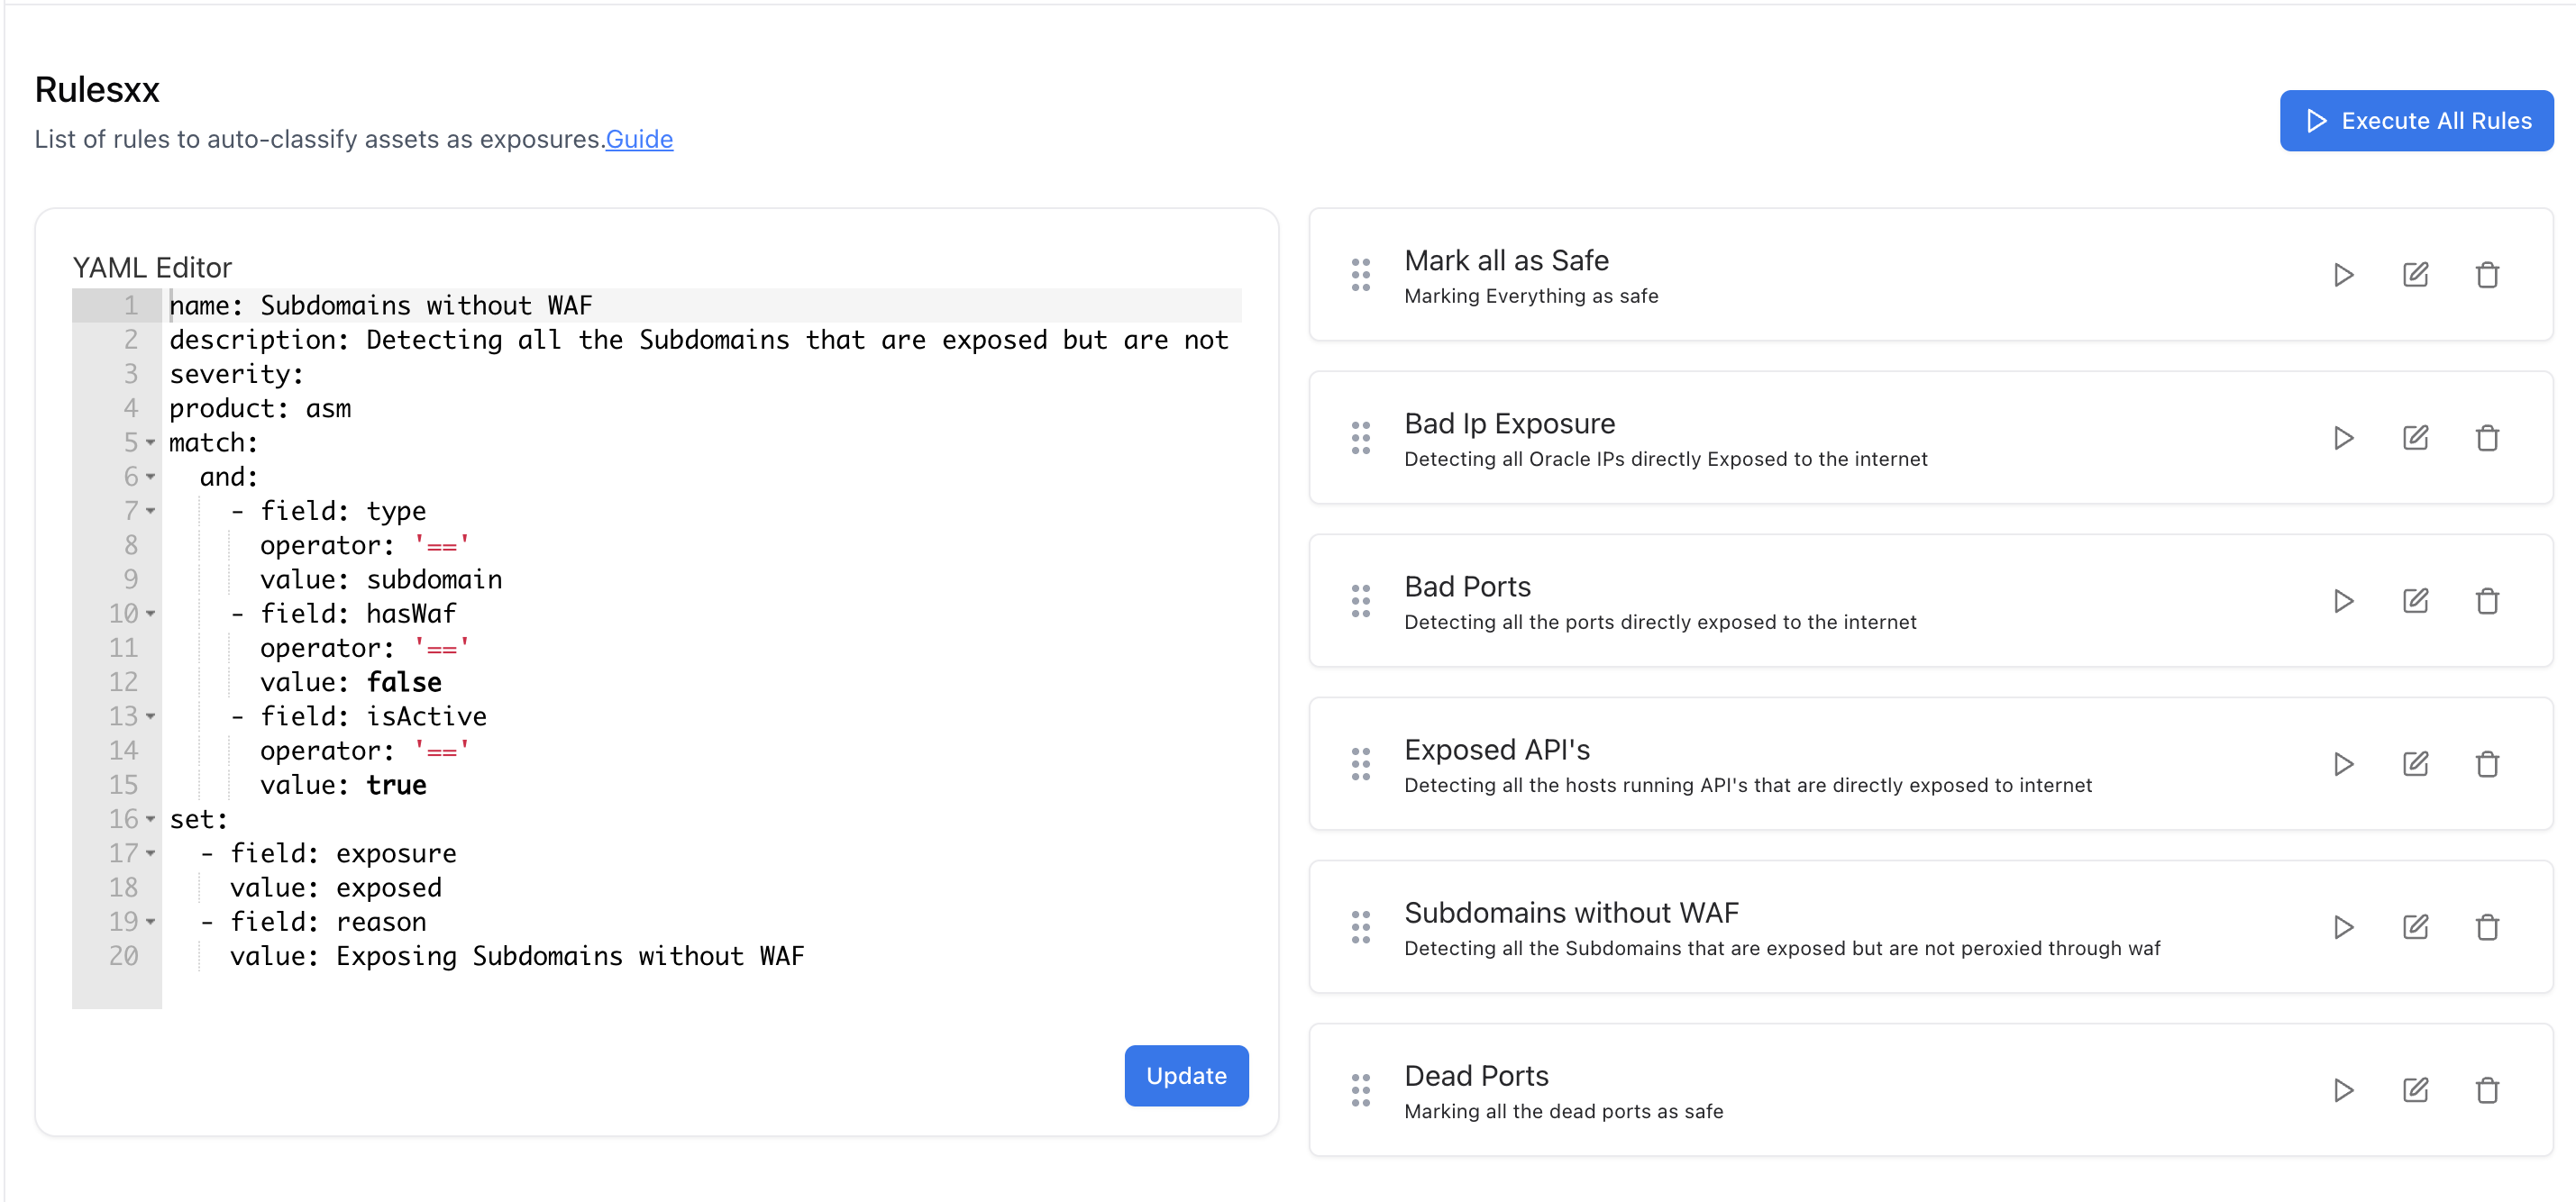The height and width of the screenshot is (1202, 2576).
Task: Edit the Bad Ip Exposure rule
Action: tap(2415, 437)
